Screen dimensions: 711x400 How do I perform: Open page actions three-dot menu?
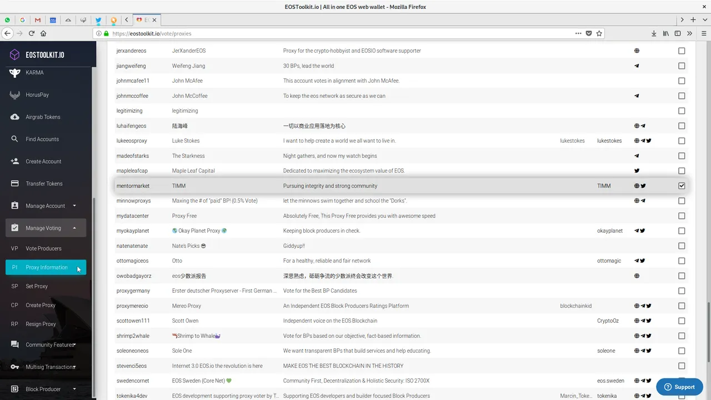coord(578,33)
